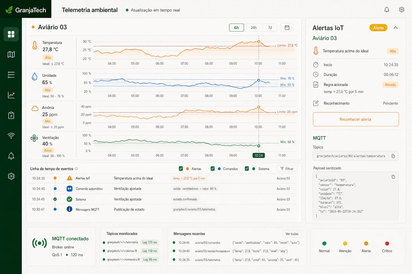Open the trend chart sidebar icon

click(11, 95)
